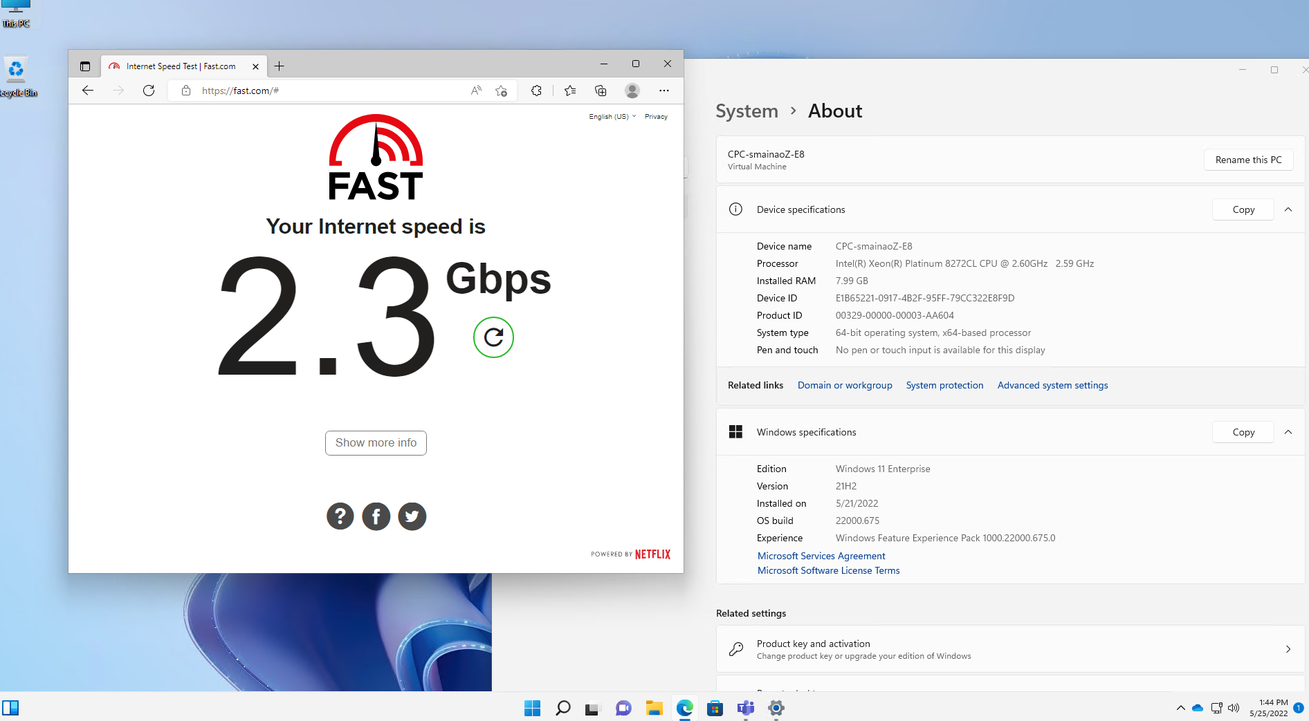
Task: Collapse the Windows specifications section
Action: pyautogui.click(x=1288, y=432)
